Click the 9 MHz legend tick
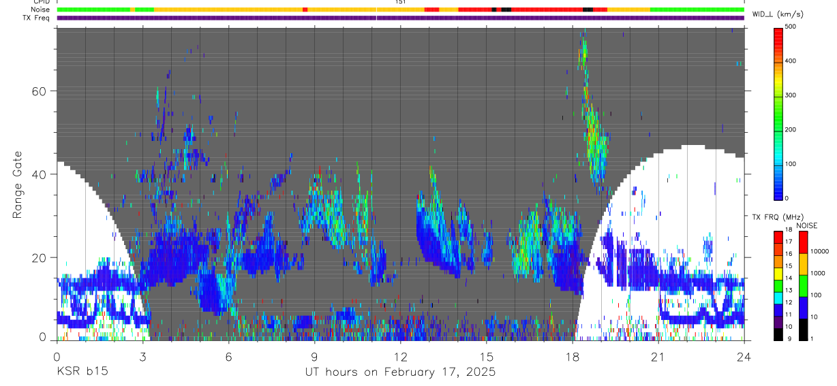This screenshot has height=386, width=837. click(790, 338)
